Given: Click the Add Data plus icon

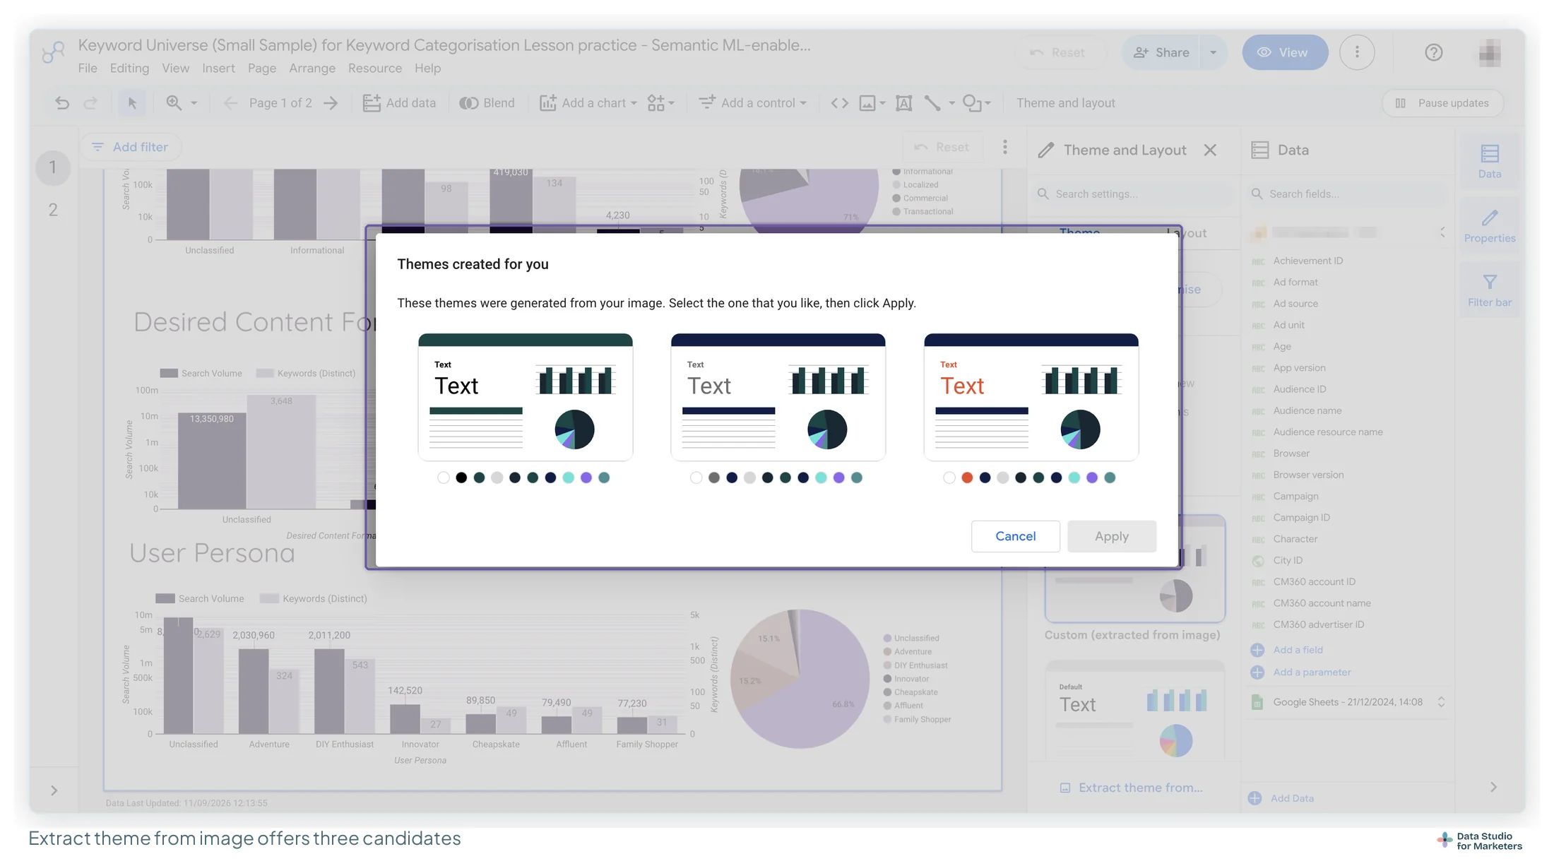Looking at the screenshot, I should tap(1255, 798).
